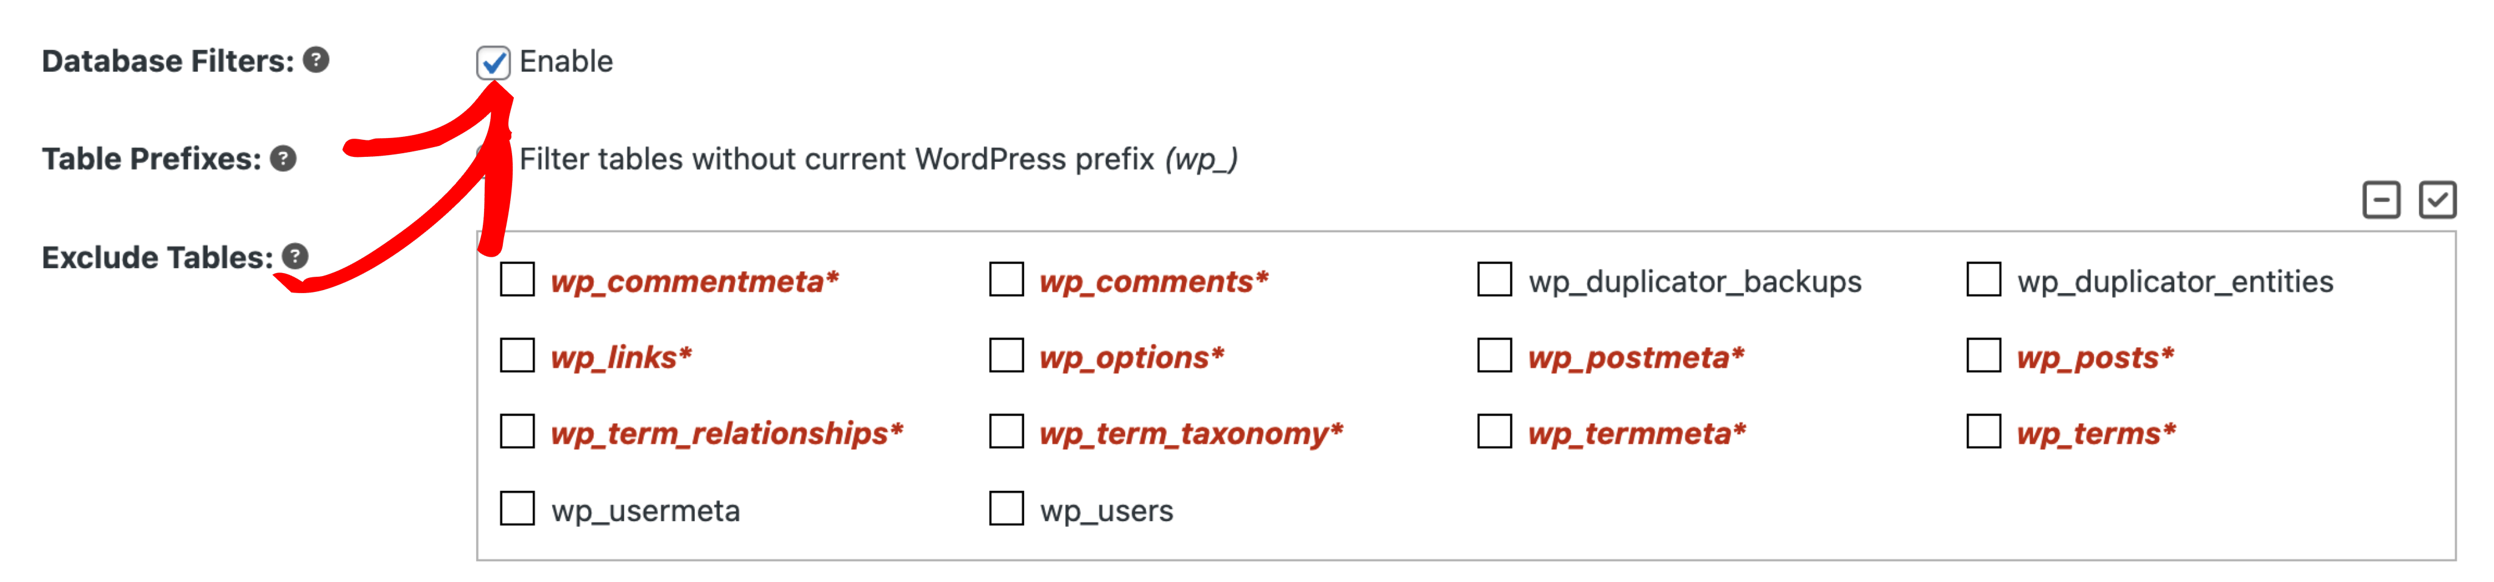Exclude the wp_duplicator_entities table
Screen dimensions: 2494x582
click(x=1983, y=279)
